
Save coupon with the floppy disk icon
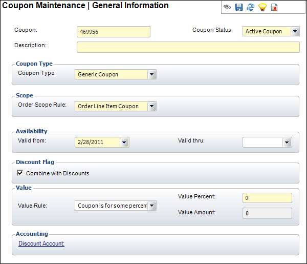point(239,7)
